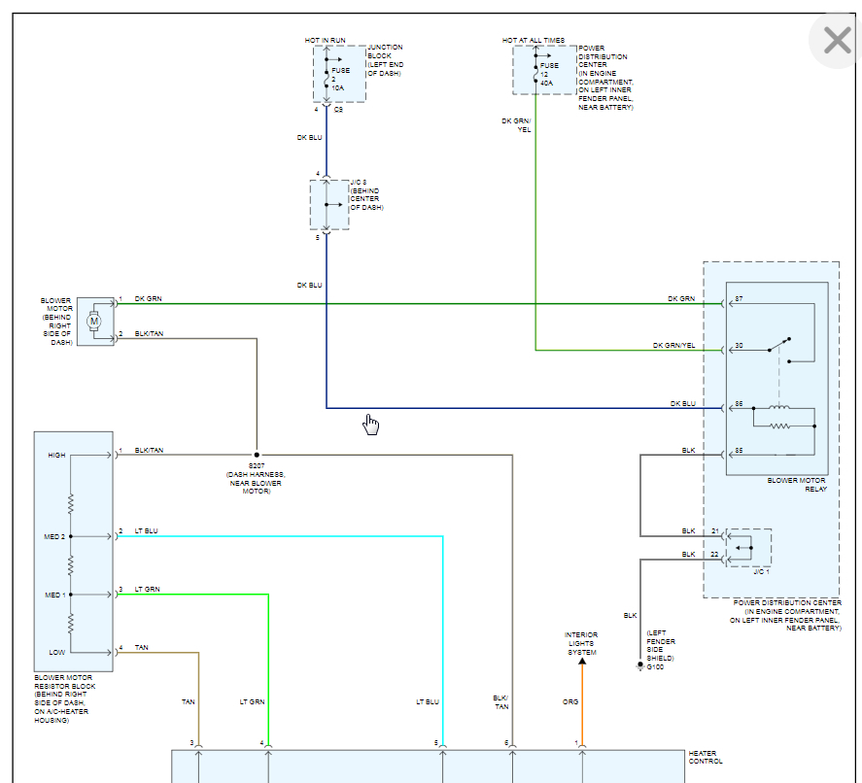Click the J/C 1 junction connector box
This screenshot has height=783, width=862.
748,547
